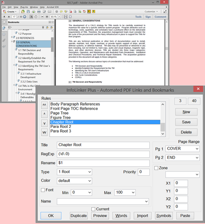Open the Window menu
Image resolution: width=205 pixels, height=224 pixels.
click(34, 7)
